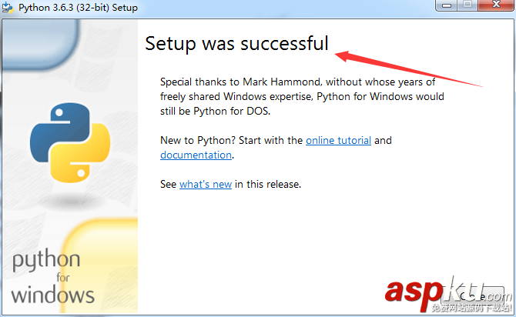516x317 pixels.
Task: Click the Mark Hammond thanks paragraph
Action: pos(302,96)
